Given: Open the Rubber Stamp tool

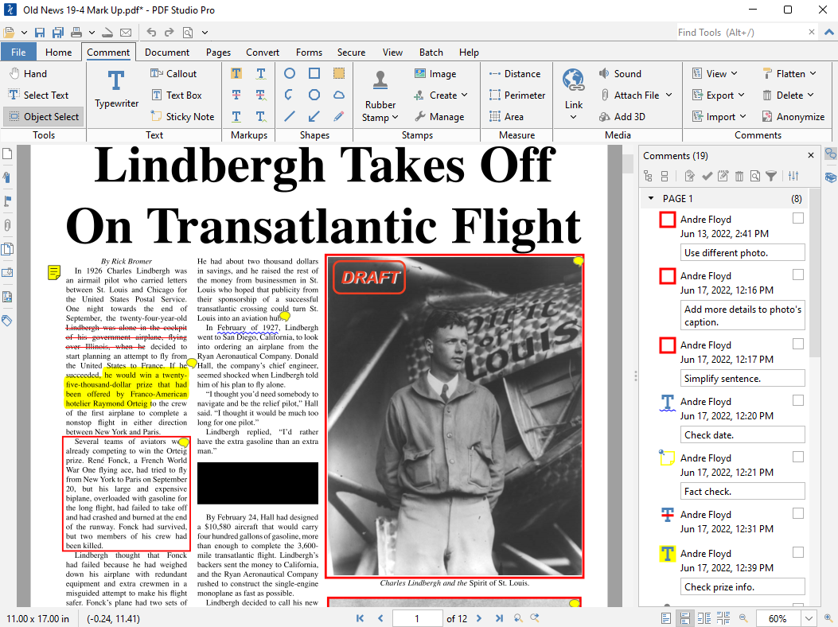Looking at the screenshot, I should pos(380,97).
